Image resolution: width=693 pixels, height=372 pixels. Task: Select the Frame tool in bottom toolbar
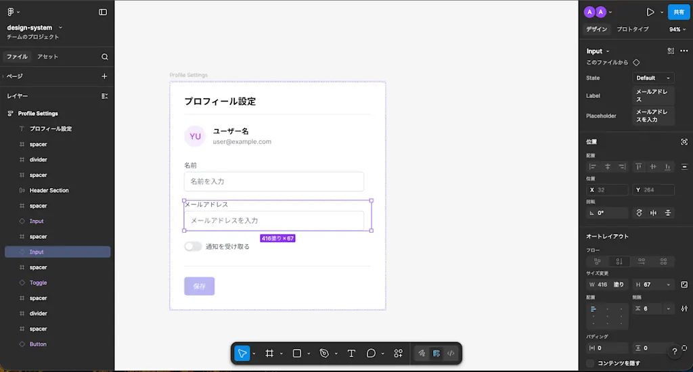(x=269, y=354)
